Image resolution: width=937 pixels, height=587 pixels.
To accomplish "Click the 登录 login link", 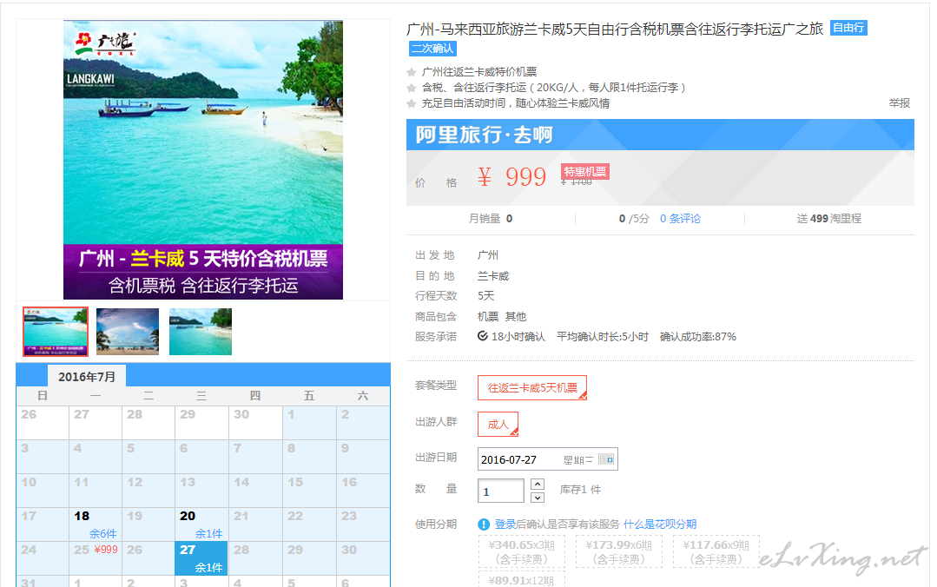I will (505, 524).
